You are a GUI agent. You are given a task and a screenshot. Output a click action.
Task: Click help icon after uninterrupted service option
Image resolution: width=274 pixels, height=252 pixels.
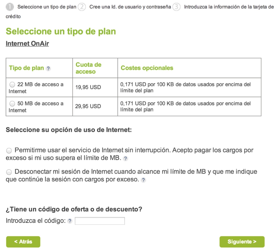pos(126,159)
